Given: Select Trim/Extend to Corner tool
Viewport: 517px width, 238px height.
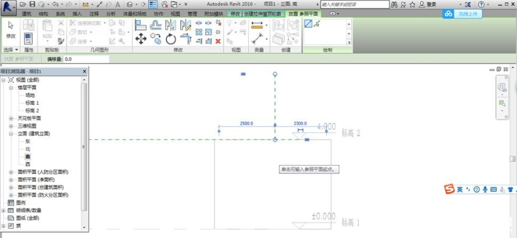Looking at the screenshot, I should (x=186, y=39).
